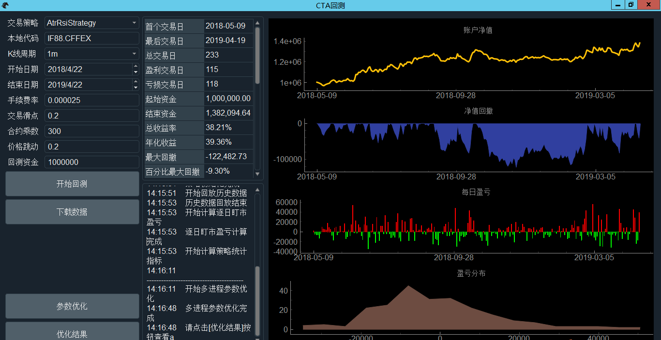This screenshot has height=340, width=661.
Task: Click the 本地代码 field with IF88.CFFEX
Action: tap(91, 38)
